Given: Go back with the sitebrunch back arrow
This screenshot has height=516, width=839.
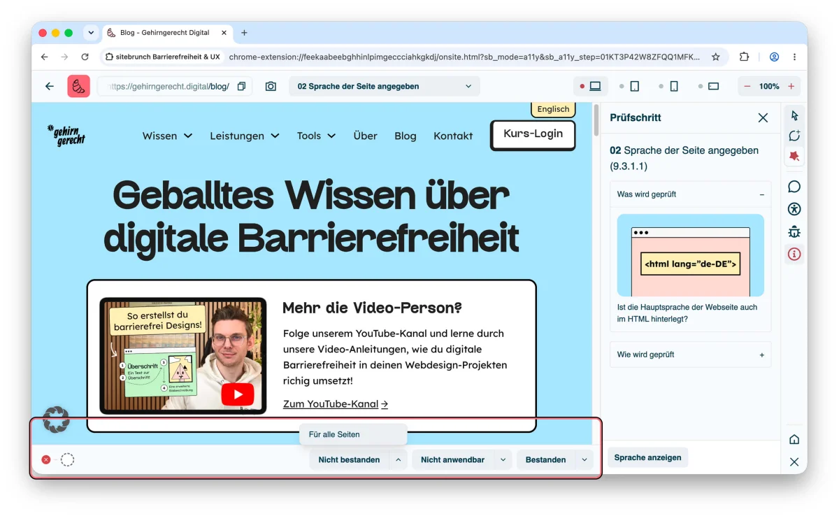Looking at the screenshot, I should coord(50,86).
